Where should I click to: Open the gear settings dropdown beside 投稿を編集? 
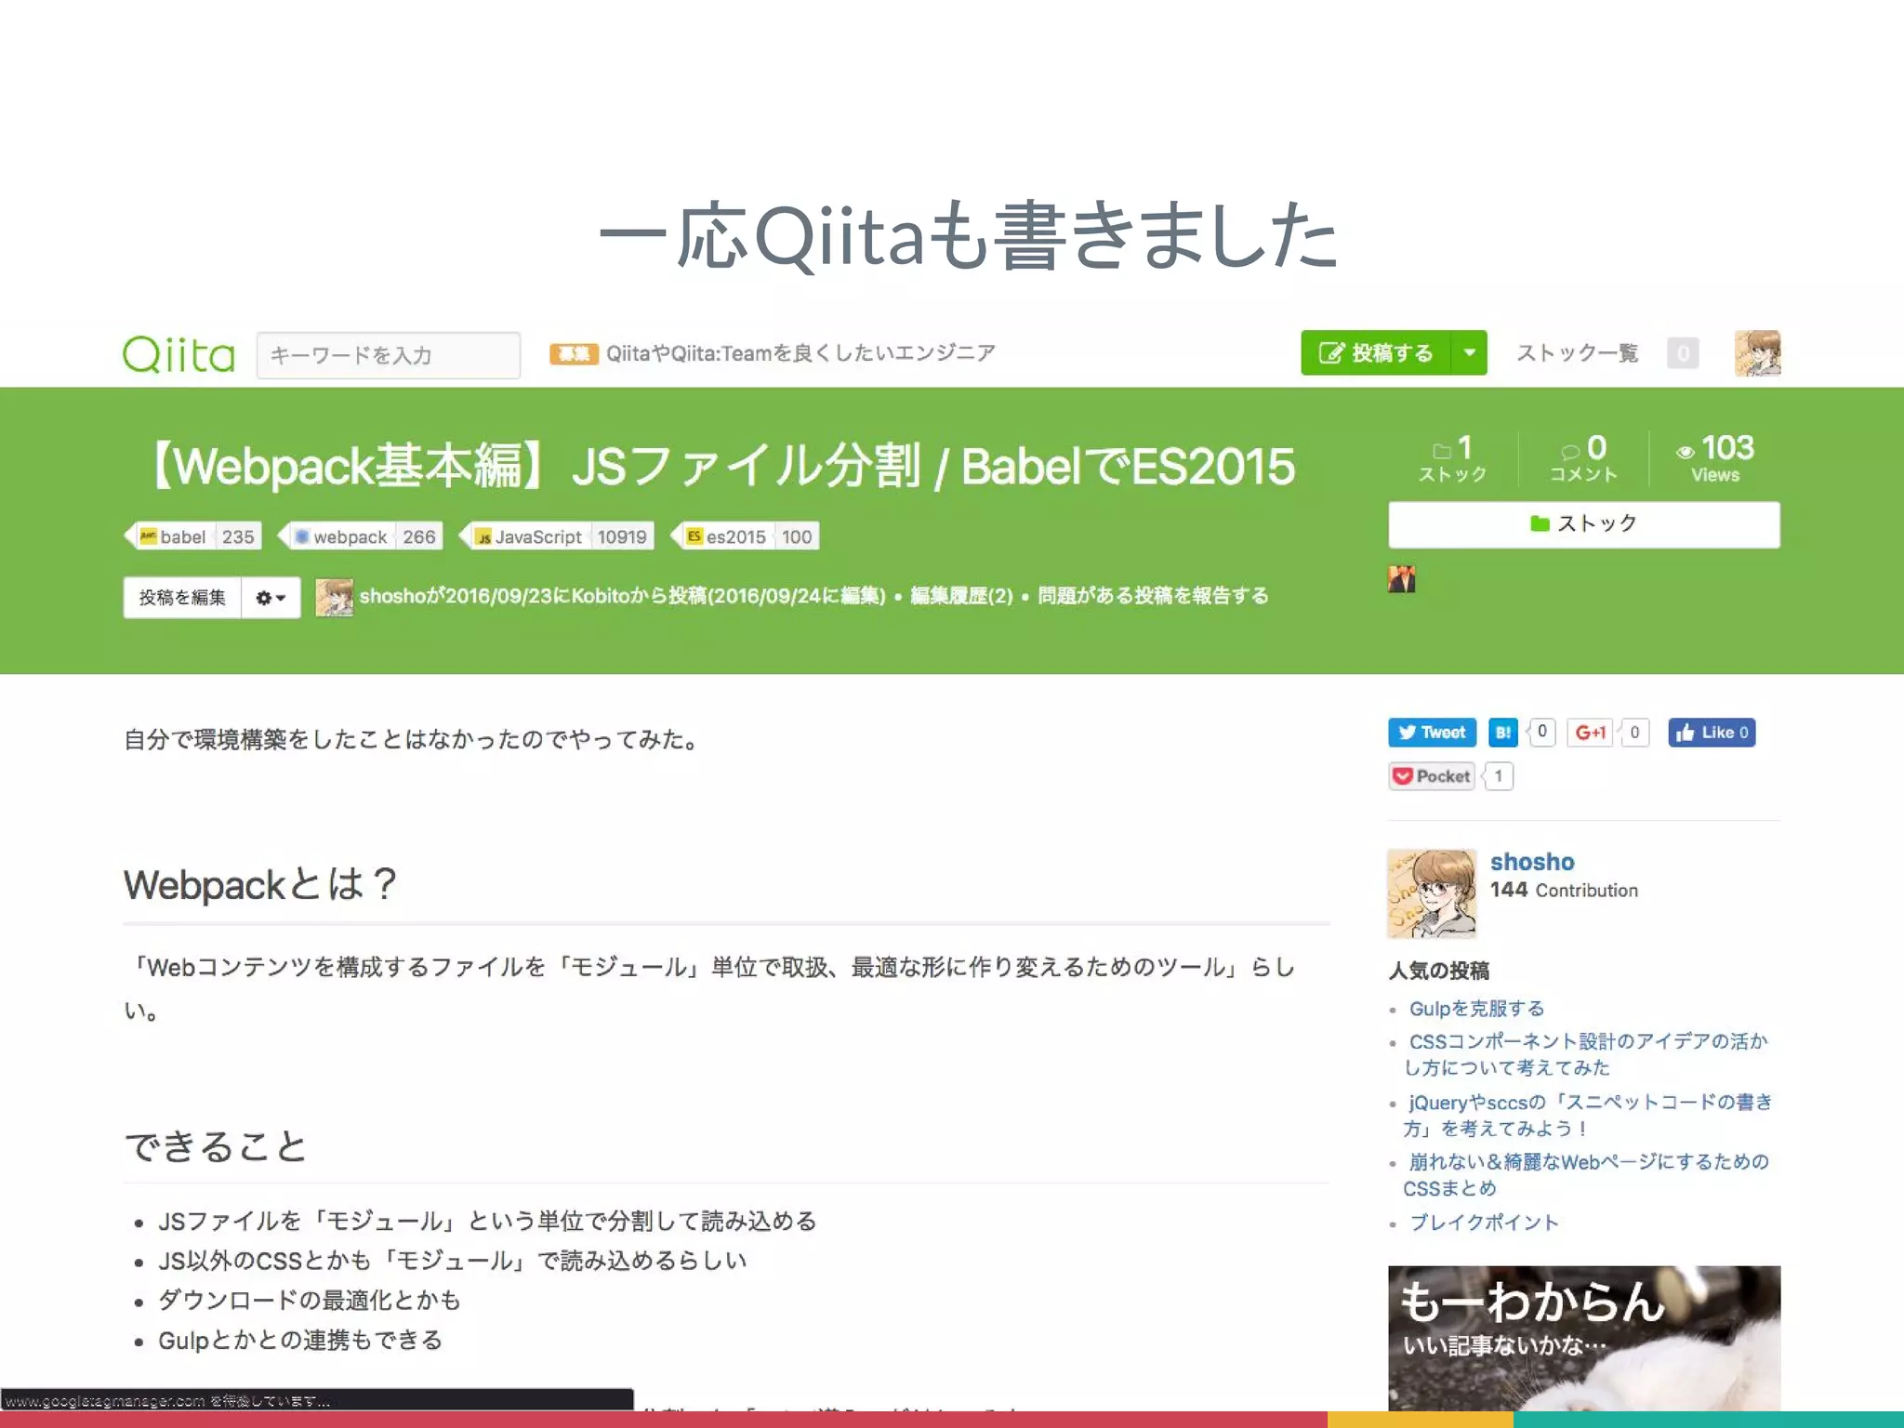271,598
